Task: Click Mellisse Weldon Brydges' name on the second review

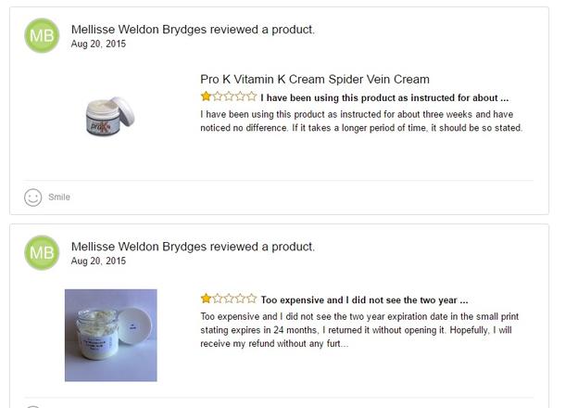Action: click(141, 247)
